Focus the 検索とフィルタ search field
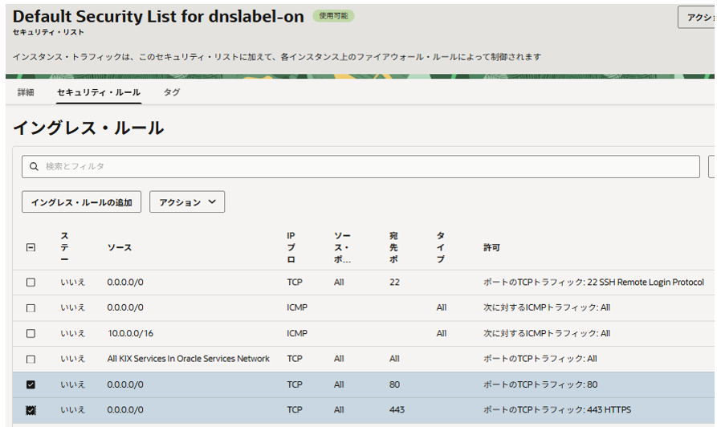This screenshot has height=427, width=717. tap(361, 167)
